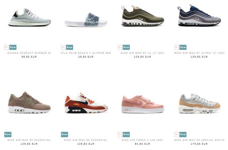Open Nike Air Max 95 Special Edition title
The width and height of the screenshot is (228, 150).
tap(199, 140)
